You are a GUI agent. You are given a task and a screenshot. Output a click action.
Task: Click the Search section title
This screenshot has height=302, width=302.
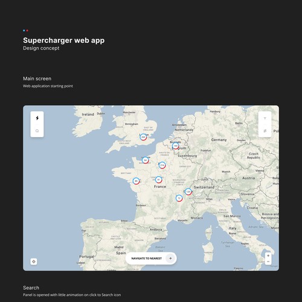pyautogui.click(x=31, y=288)
